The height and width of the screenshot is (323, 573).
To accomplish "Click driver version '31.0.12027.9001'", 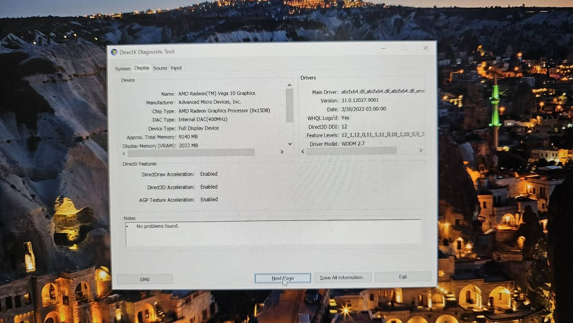I will click(x=360, y=100).
